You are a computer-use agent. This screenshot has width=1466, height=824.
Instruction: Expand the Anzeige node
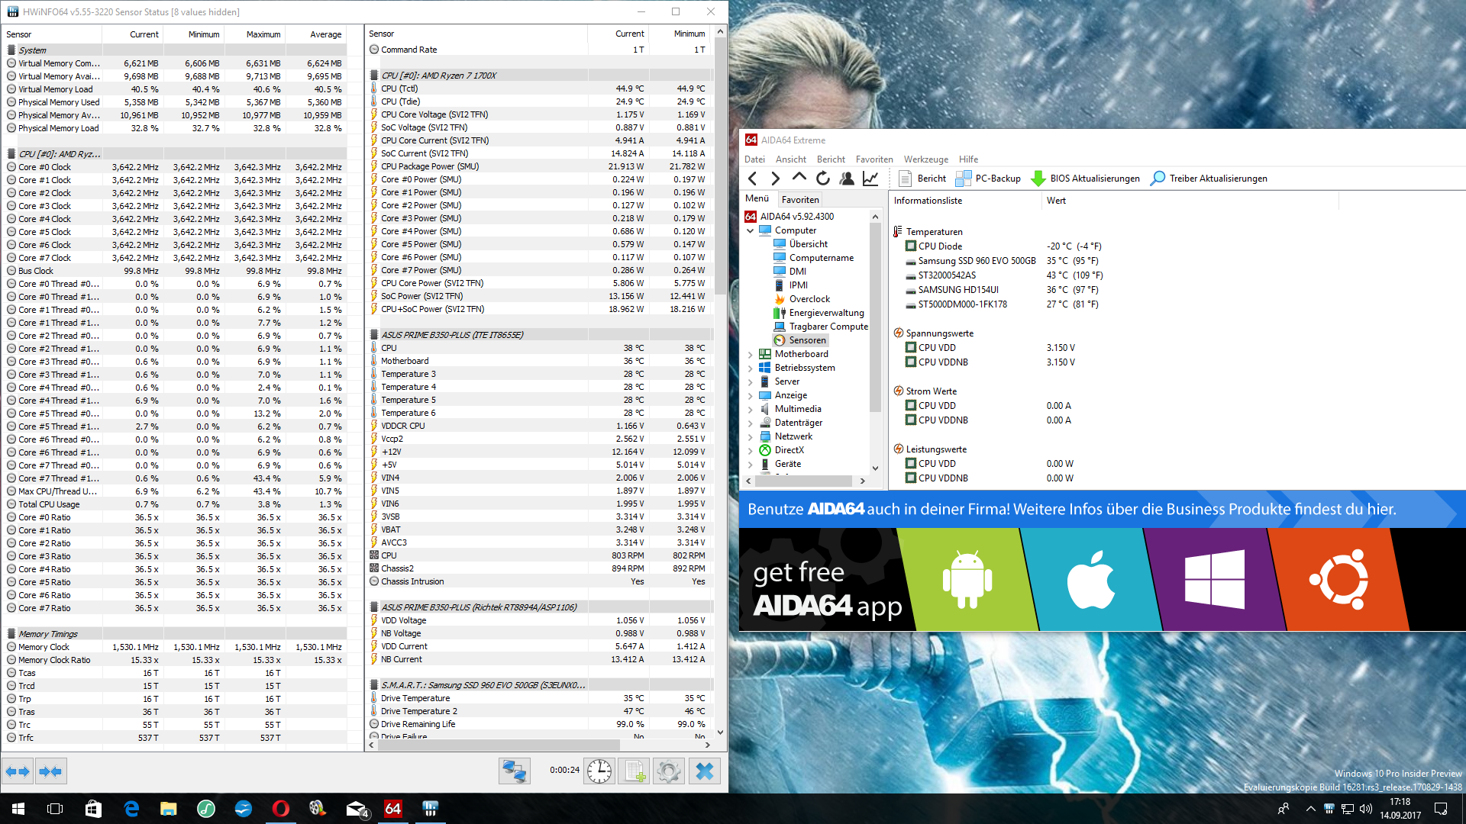750,395
